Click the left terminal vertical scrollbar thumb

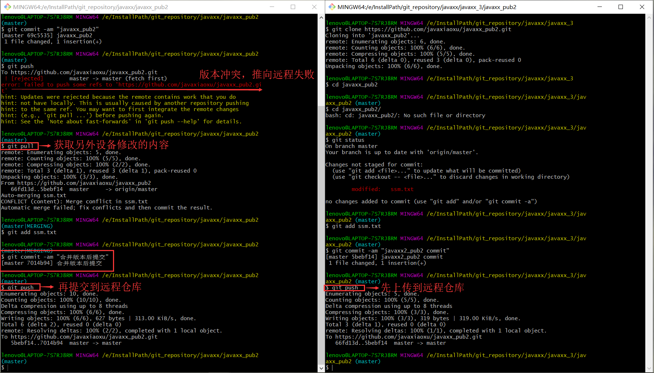pos(321,235)
